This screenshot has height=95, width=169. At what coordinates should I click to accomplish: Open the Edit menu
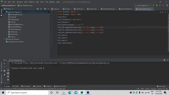point(10,2)
